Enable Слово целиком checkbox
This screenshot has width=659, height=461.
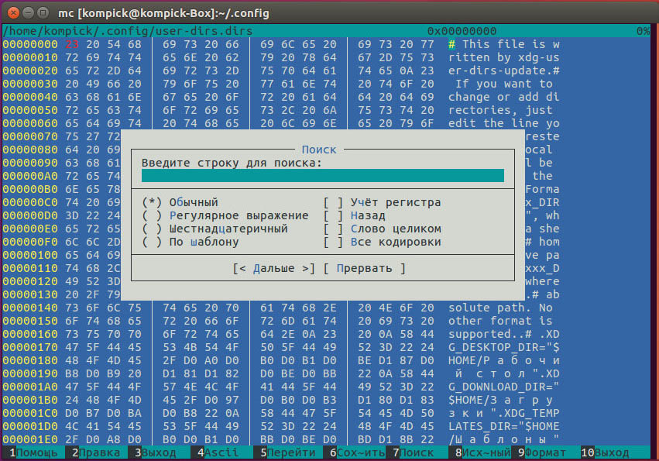pyautogui.click(x=382, y=229)
